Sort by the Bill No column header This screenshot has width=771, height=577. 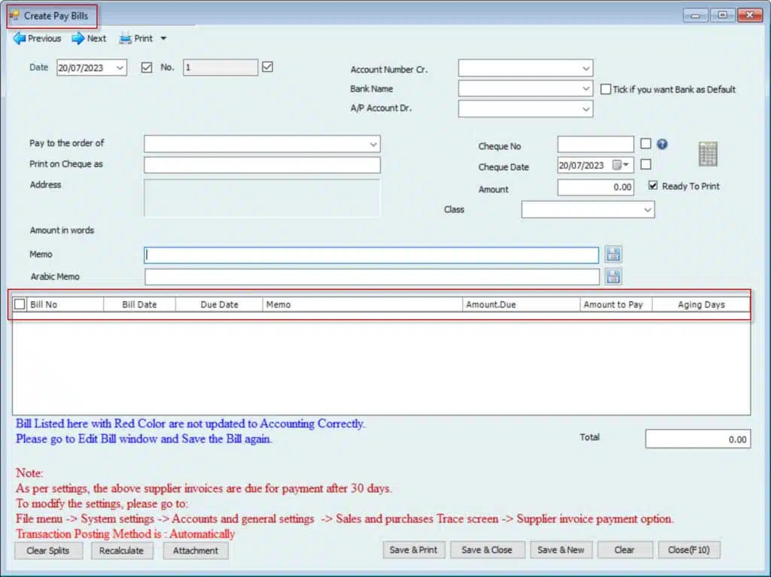(x=65, y=305)
